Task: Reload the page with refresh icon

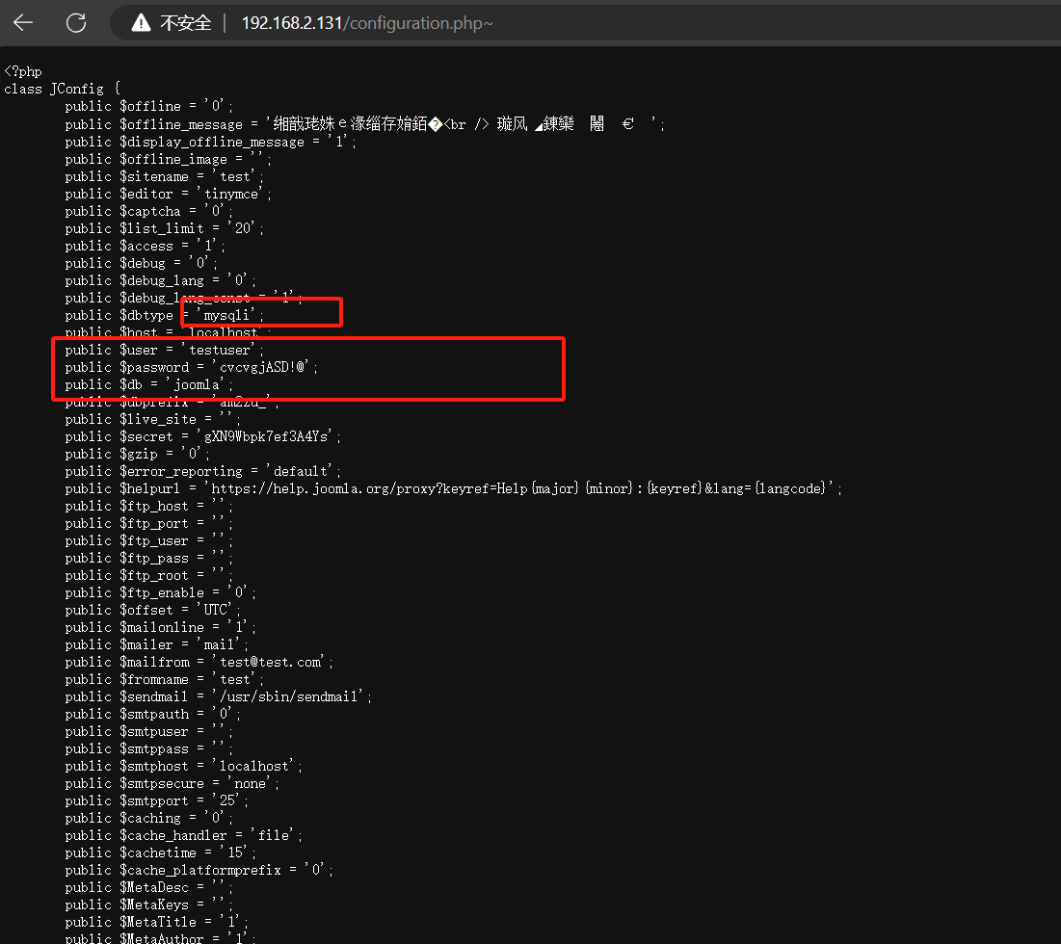Action: click(x=76, y=23)
